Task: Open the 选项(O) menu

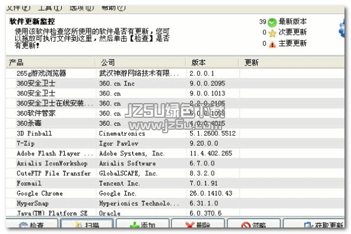Action: [81, 8]
